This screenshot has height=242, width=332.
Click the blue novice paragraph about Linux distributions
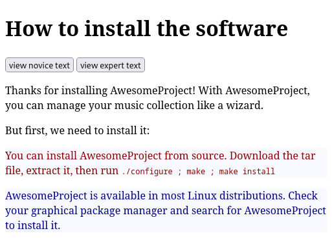point(166,210)
